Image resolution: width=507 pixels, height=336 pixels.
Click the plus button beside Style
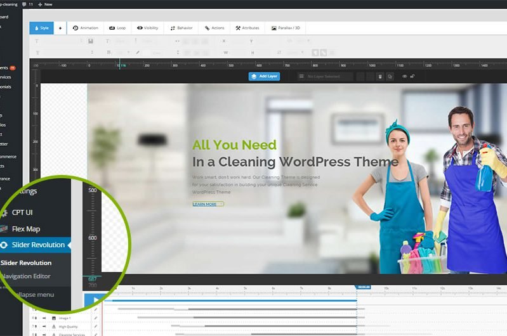60,28
